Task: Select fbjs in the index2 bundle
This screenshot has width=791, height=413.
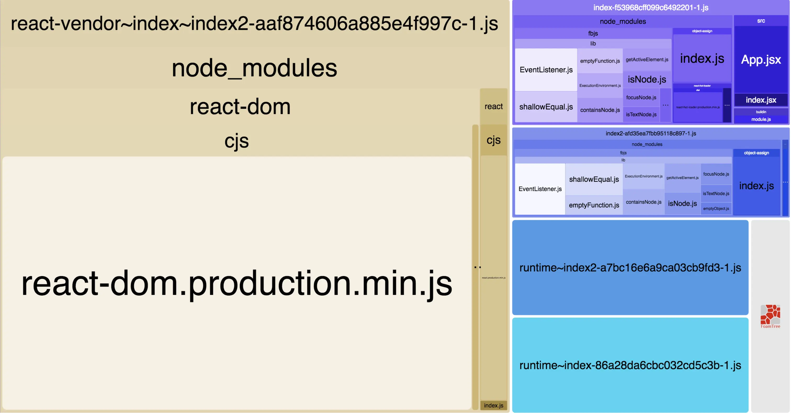Action: click(623, 152)
